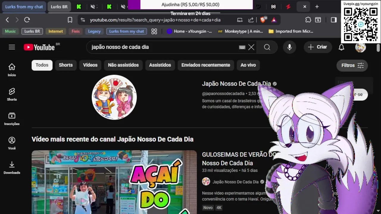Select the Ao vivo filter chip
The height and width of the screenshot is (214, 381).
coord(248,65)
